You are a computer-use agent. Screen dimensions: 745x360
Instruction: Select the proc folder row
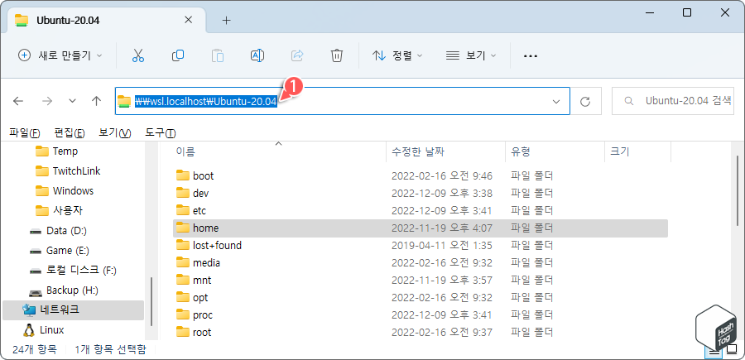(x=421, y=314)
